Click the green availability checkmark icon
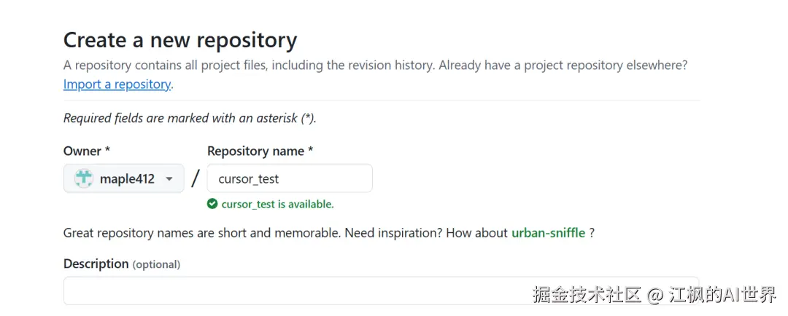788x316 pixels. click(x=212, y=205)
